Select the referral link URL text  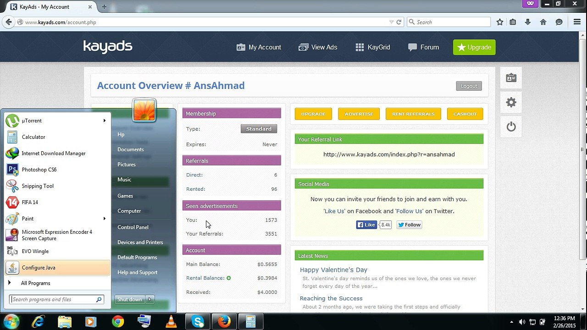tap(389, 154)
